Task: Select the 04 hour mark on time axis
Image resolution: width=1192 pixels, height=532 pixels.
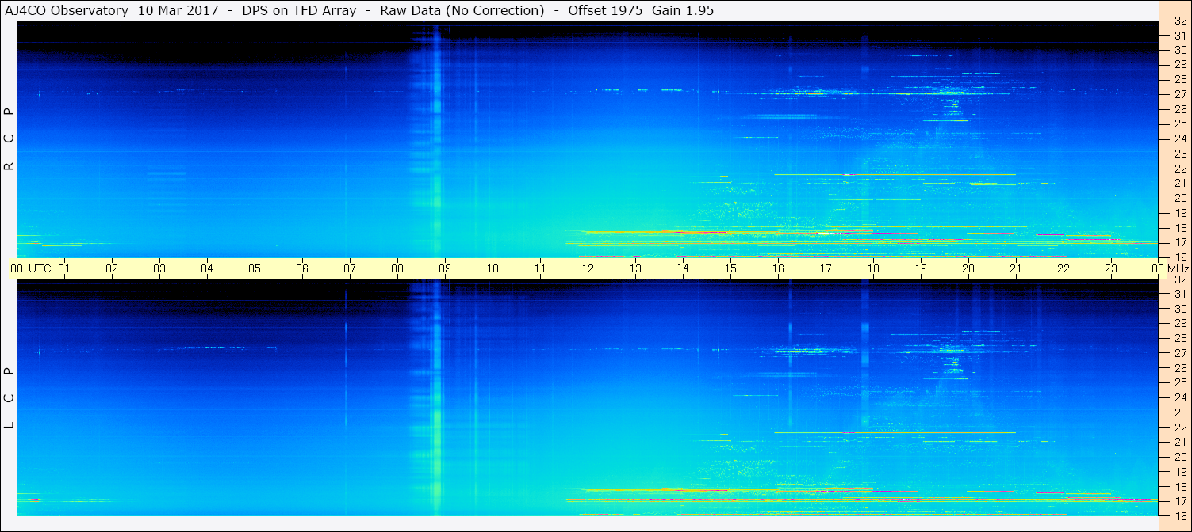Action: 207,268
